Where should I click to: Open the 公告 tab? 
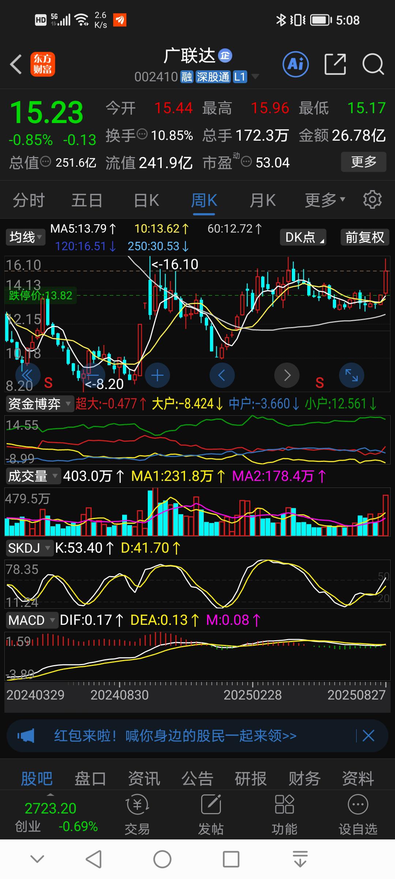point(197,778)
